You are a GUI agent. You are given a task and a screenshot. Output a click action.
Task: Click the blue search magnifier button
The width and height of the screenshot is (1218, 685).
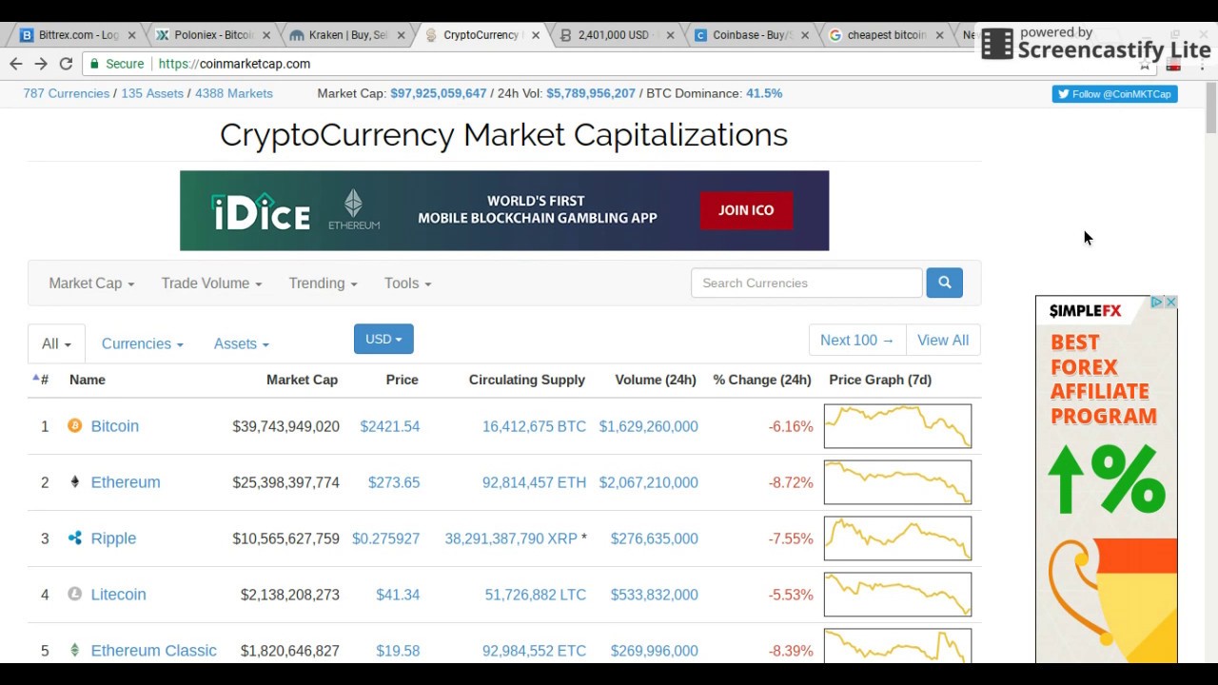coord(944,283)
